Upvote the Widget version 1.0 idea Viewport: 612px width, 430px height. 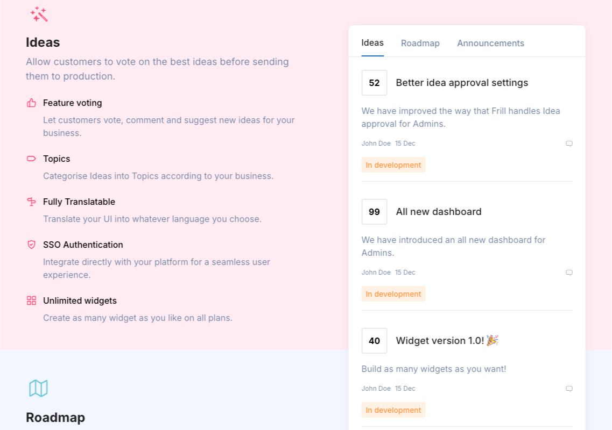pos(374,341)
